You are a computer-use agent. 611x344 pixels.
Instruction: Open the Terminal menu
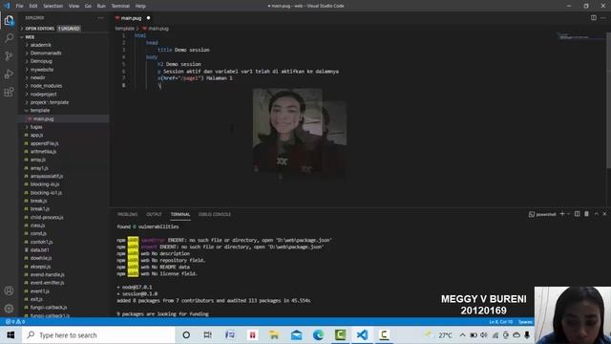point(120,6)
